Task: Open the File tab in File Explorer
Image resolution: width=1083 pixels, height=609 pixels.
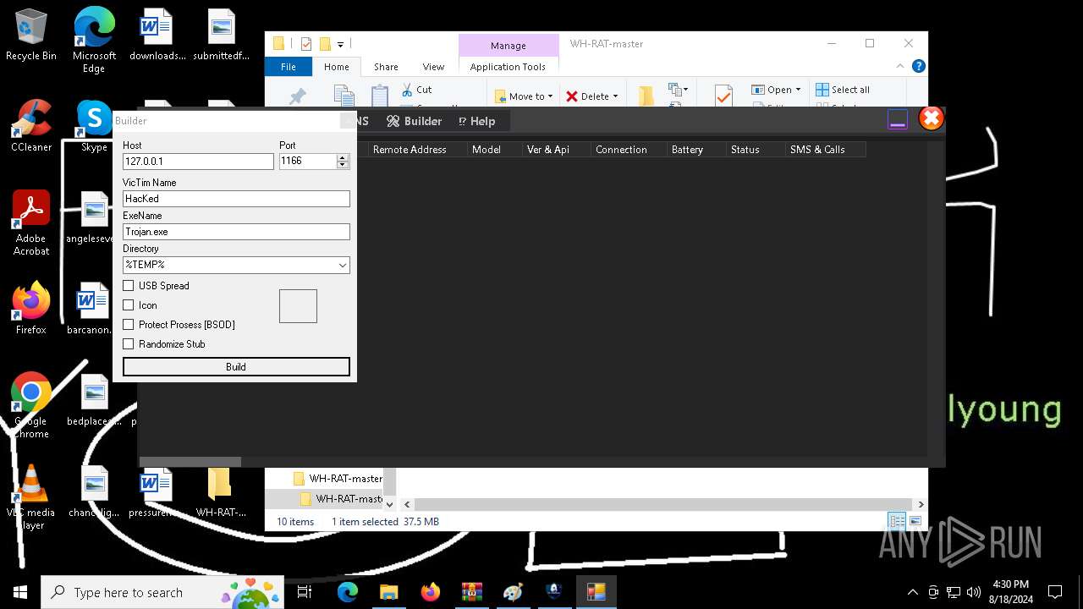Action: pos(289,67)
